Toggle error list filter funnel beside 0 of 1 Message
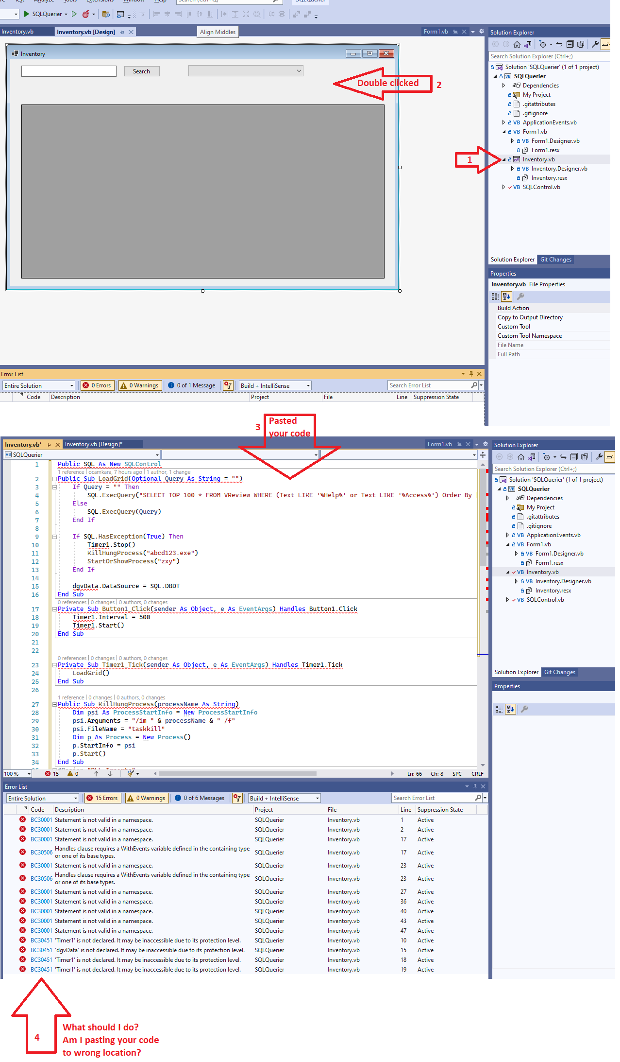 [228, 385]
